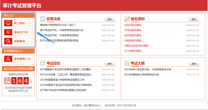Screen dimensions: 208x110
Task: Open 北京市报名通知 link
Action: [133, 25]
